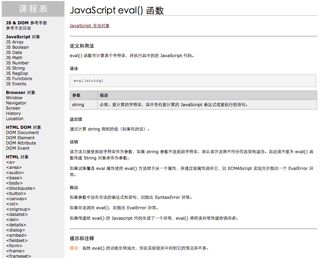Click the eval(string) syntax code box
The width and height of the screenshot is (321, 258).
[x=193, y=81]
